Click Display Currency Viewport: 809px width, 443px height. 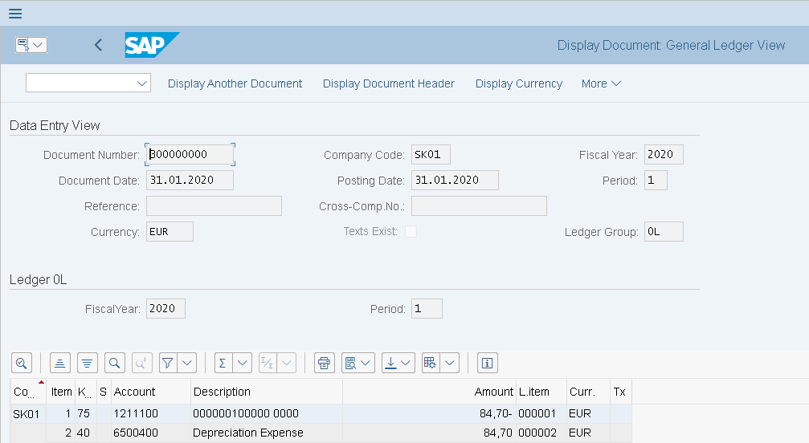[x=518, y=83]
